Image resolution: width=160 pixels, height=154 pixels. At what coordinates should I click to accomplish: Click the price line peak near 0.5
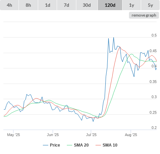coord(114,38)
